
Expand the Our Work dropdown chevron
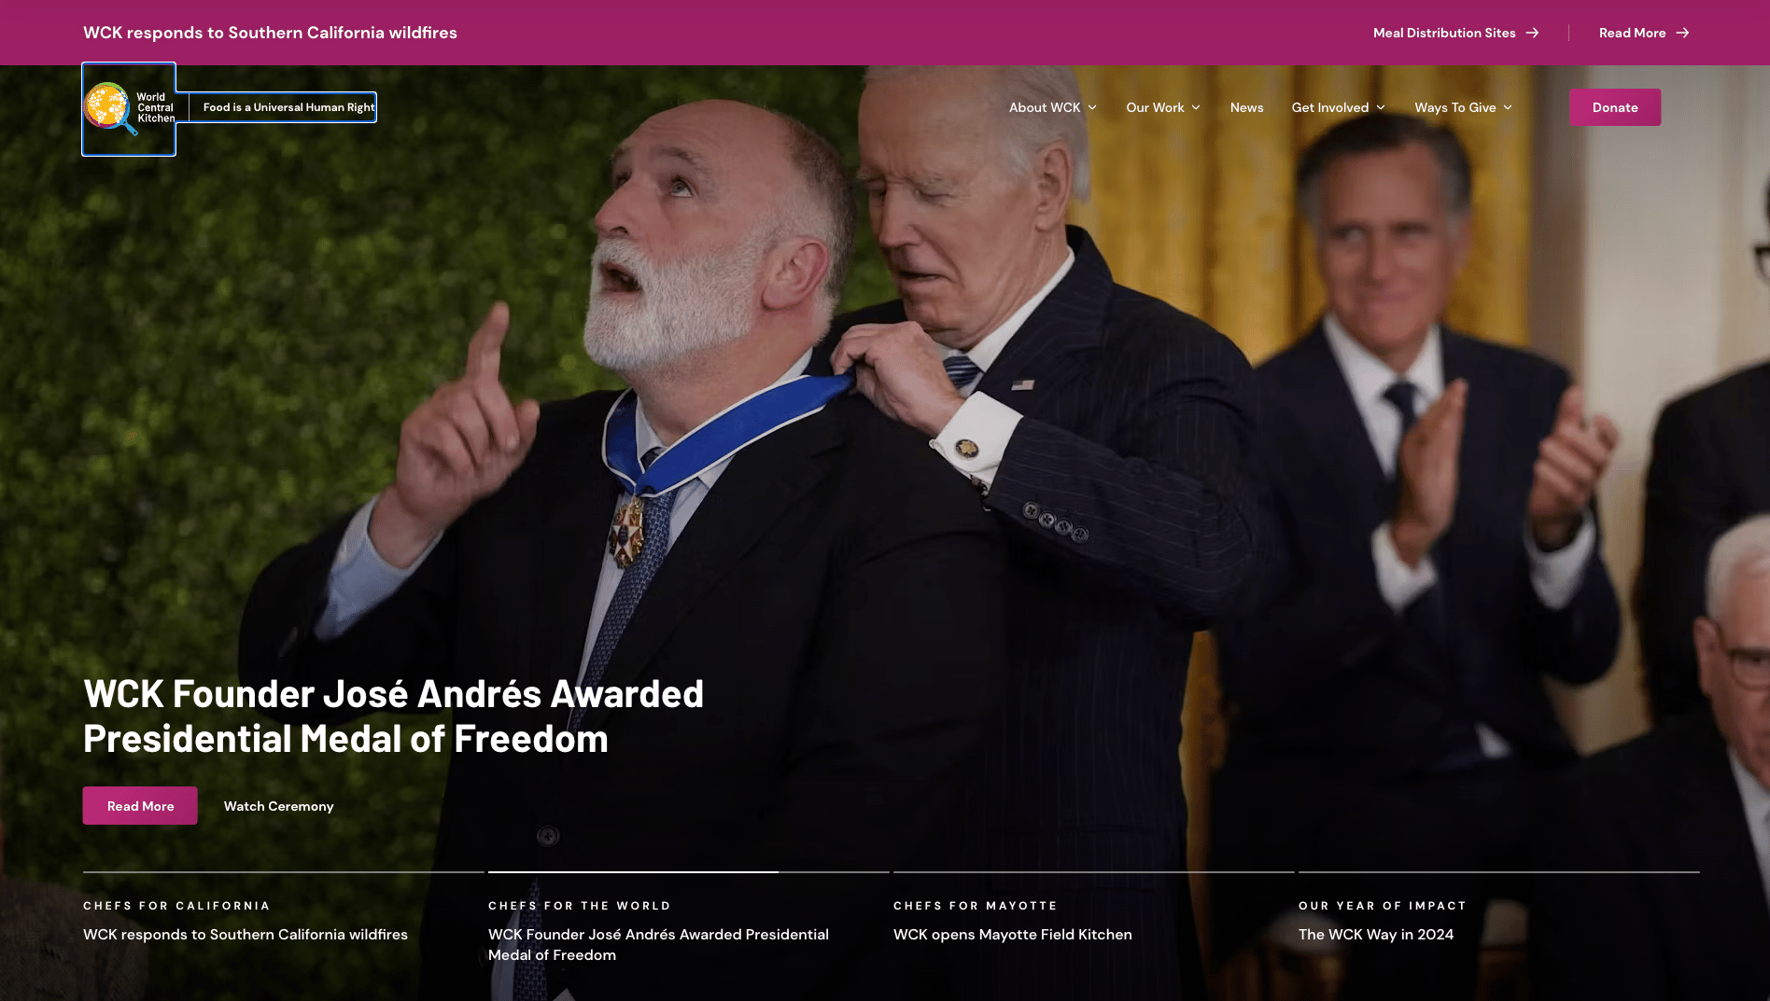pos(1196,107)
